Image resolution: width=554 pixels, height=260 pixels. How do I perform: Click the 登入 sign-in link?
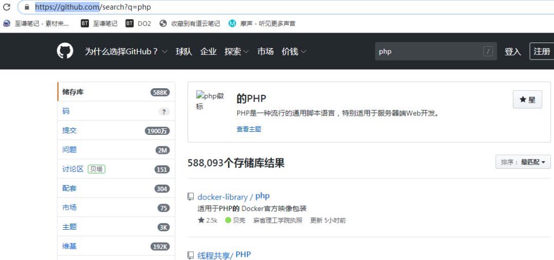coord(513,51)
